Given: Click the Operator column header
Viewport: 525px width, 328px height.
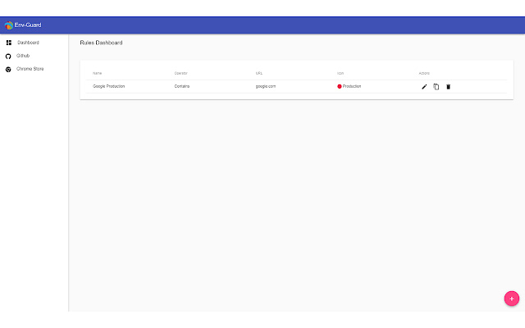Looking at the screenshot, I should coord(180,73).
